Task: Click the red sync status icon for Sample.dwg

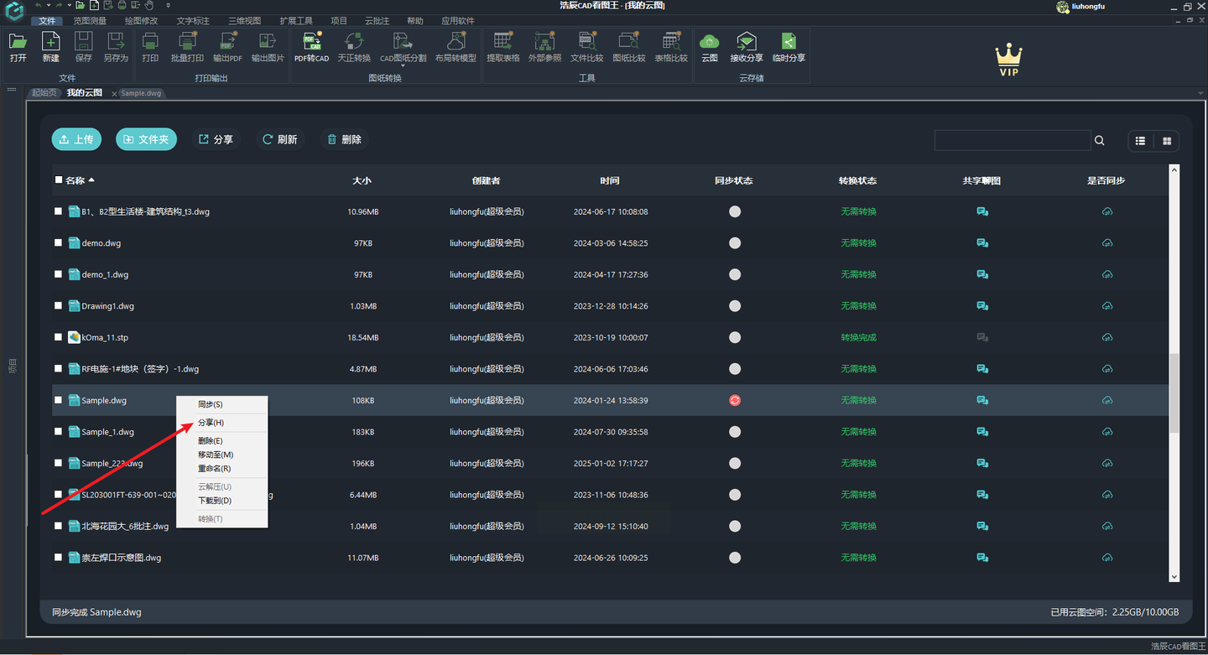Action: pyautogui.click(x=735, y=401)
